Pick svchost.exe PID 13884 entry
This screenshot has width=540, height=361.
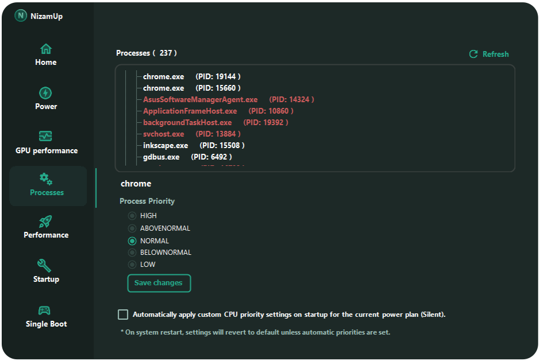point(164,134)
